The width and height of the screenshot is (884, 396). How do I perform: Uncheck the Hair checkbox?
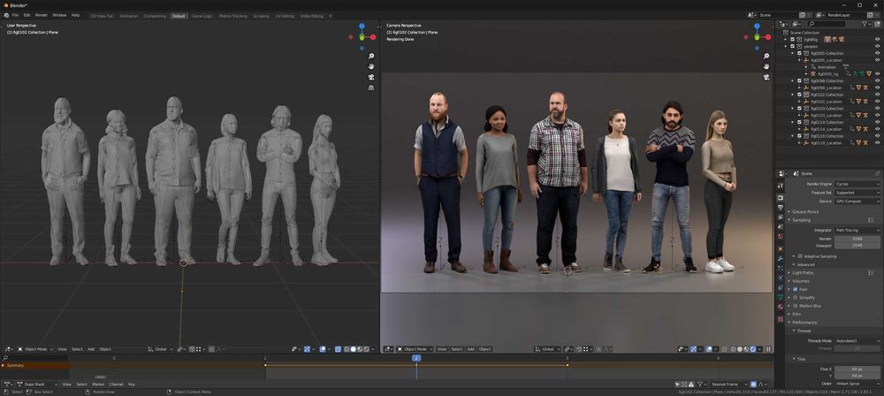[x=795, y=289]
